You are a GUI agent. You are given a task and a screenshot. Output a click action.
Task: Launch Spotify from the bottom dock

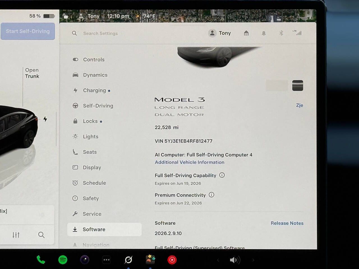click(63, 260)
